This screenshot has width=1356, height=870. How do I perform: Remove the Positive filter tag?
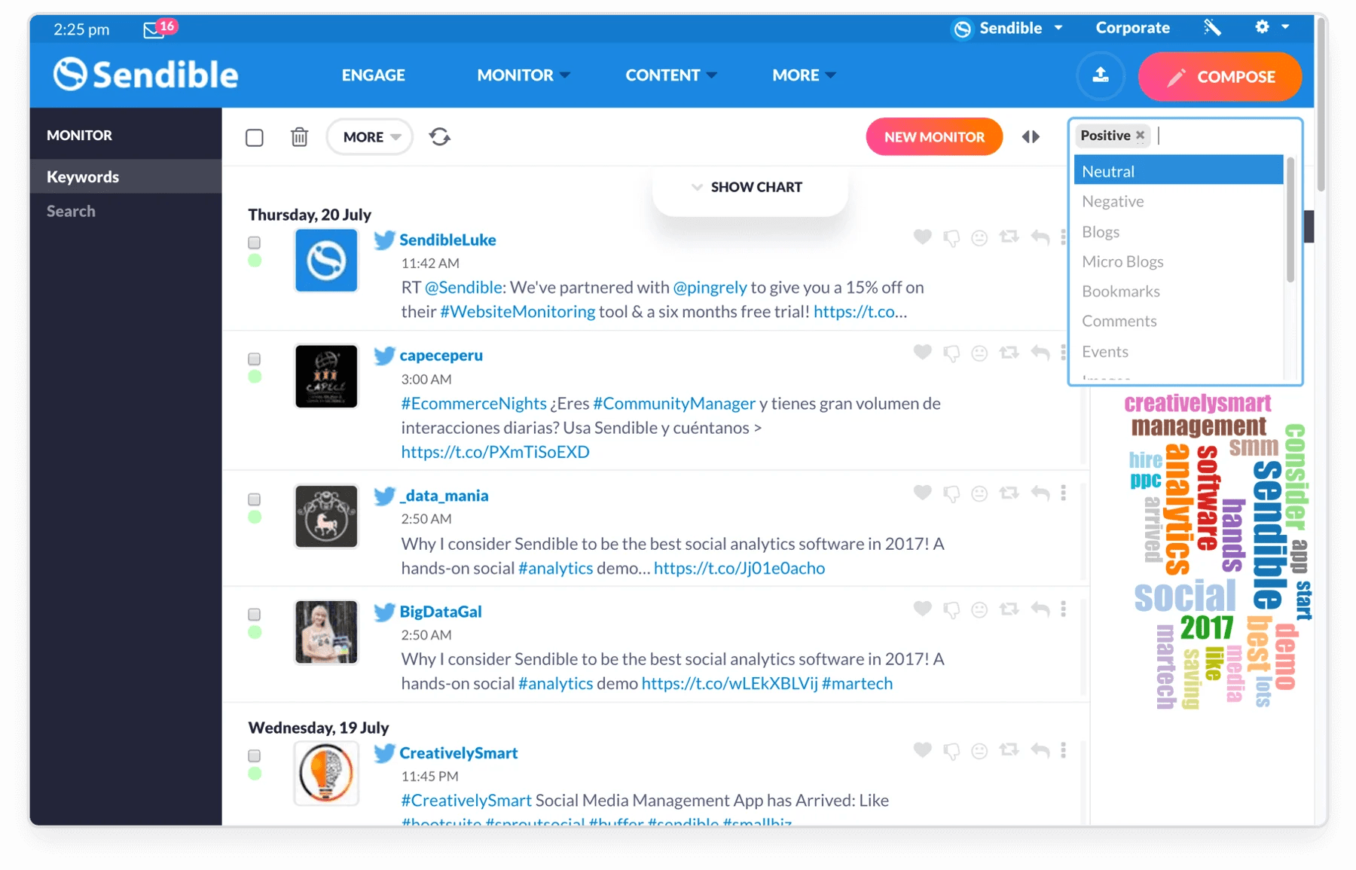[1140, 135]
